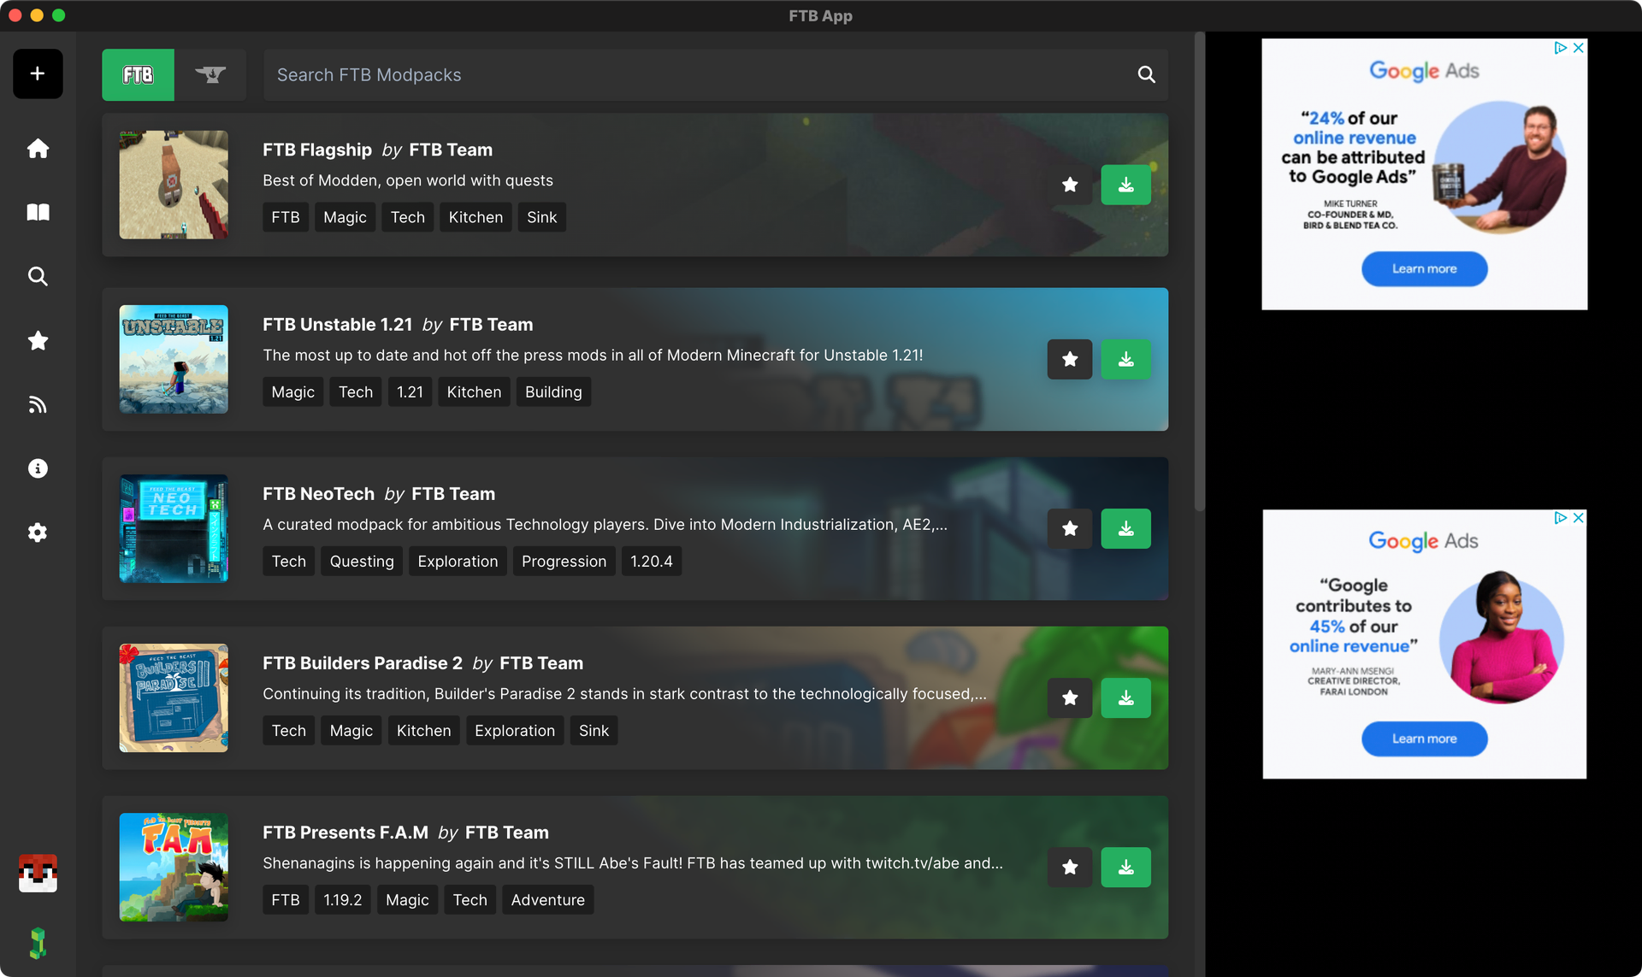Click the Search FTB Modpacks input field

[x=715, y=74]
